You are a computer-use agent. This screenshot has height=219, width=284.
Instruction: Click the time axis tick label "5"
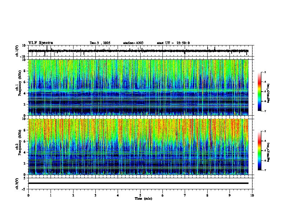[x=140, y=195]
